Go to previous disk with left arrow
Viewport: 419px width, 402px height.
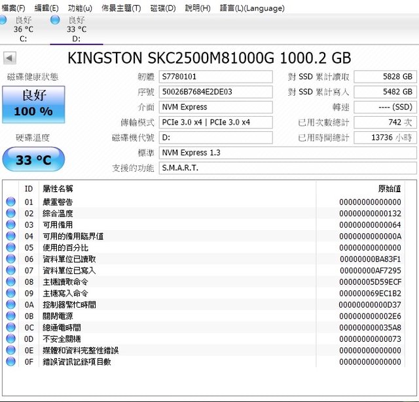pyautogui.click(x=9, y=58)
